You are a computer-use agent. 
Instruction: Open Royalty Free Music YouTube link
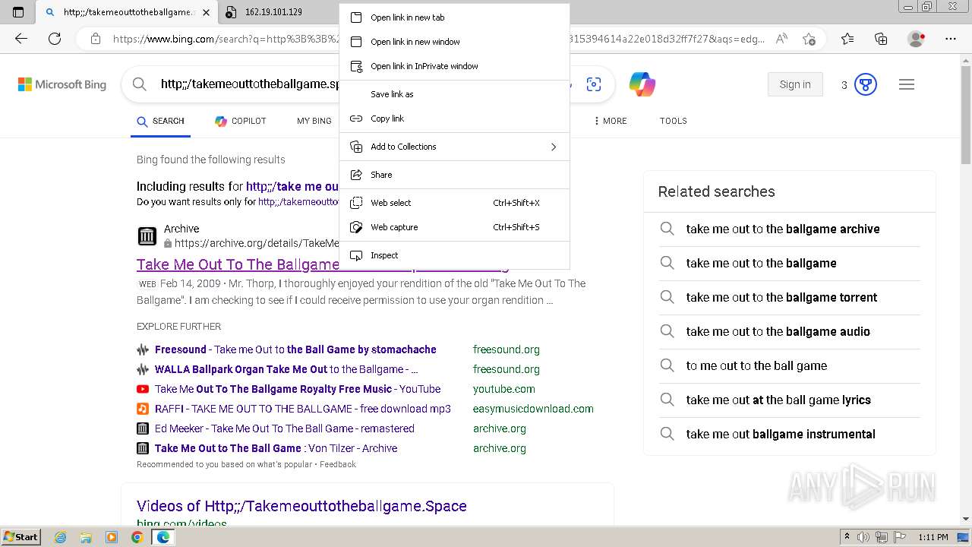[x=298, y=389]
